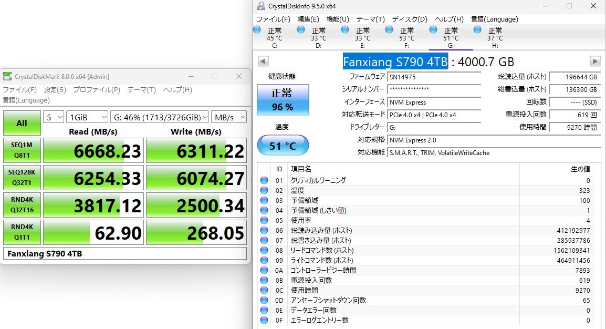This screenshot has height=329, width=606.
Task: Click the 電源投入回数 field showing 619 回
Action: 574,115
